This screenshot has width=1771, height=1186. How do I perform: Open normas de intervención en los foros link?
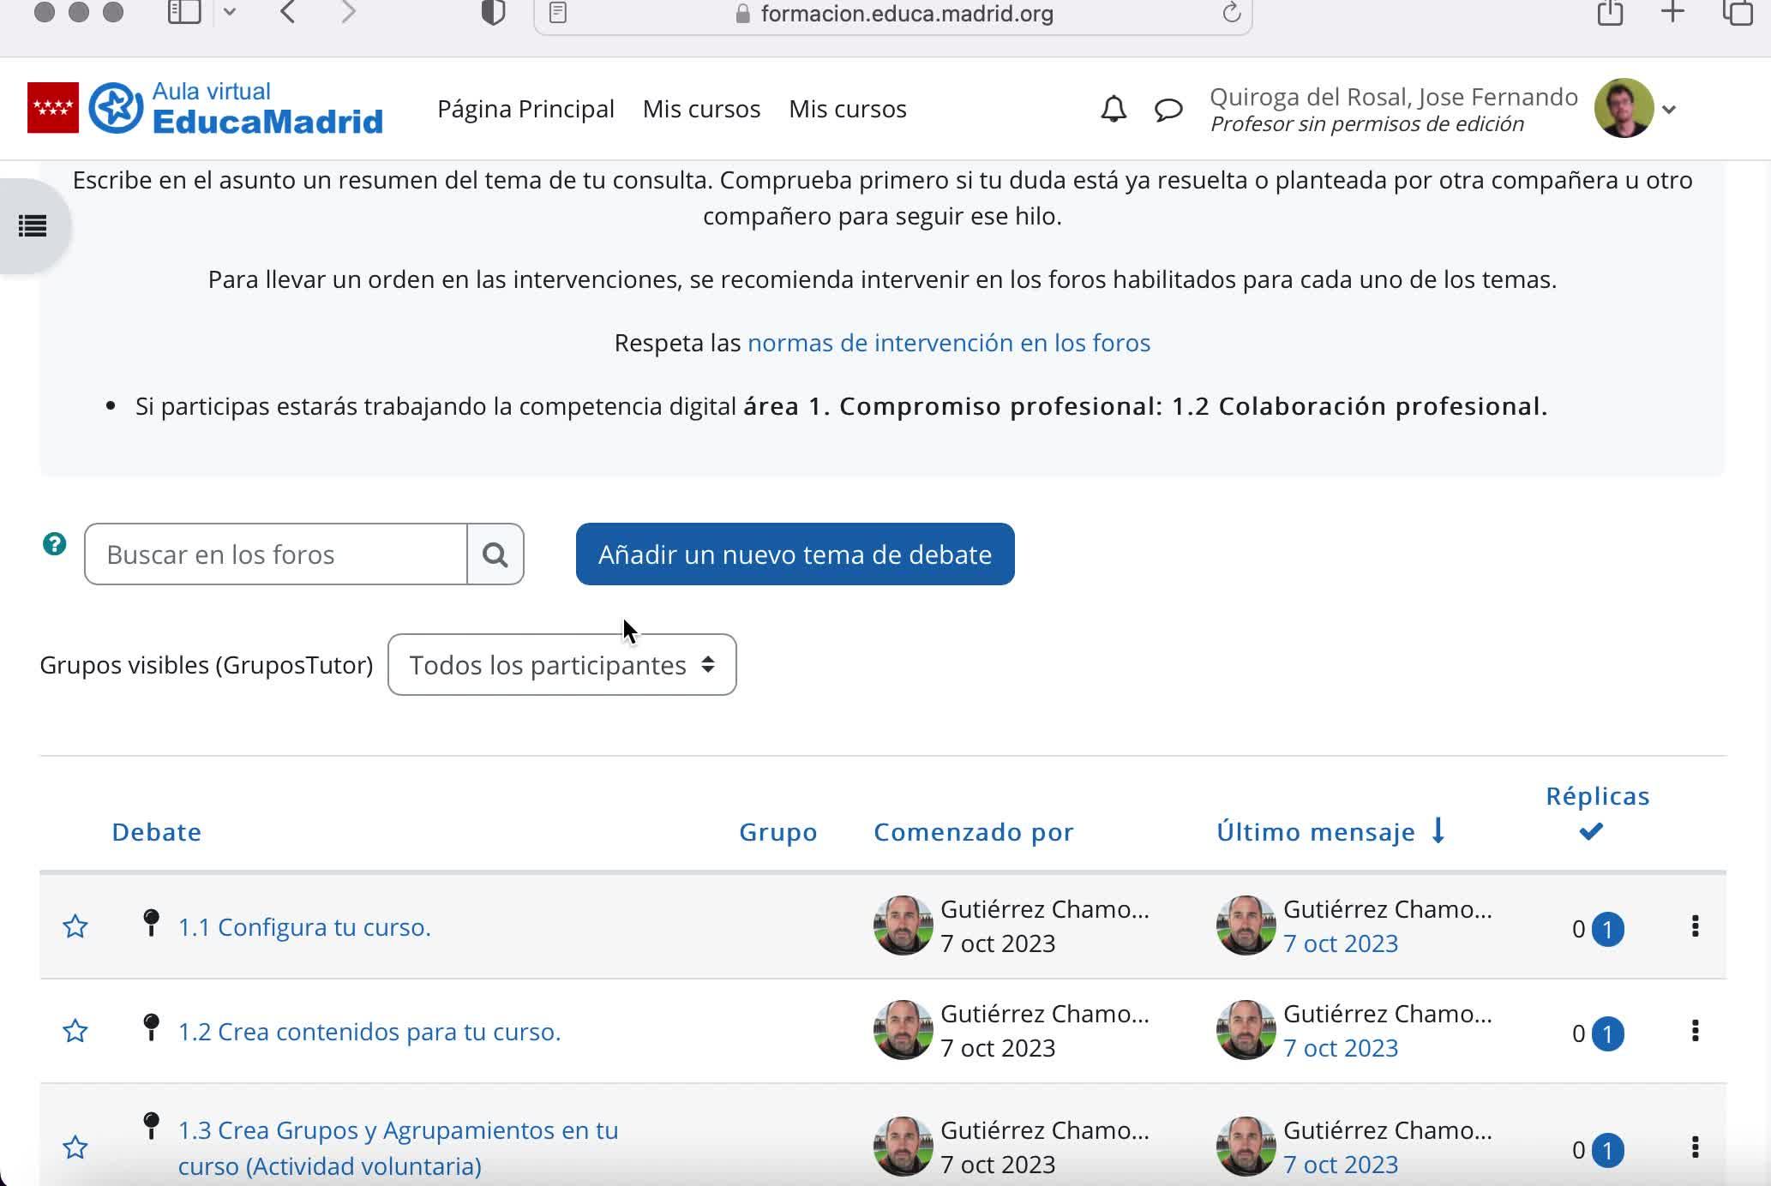coord(948,343)
